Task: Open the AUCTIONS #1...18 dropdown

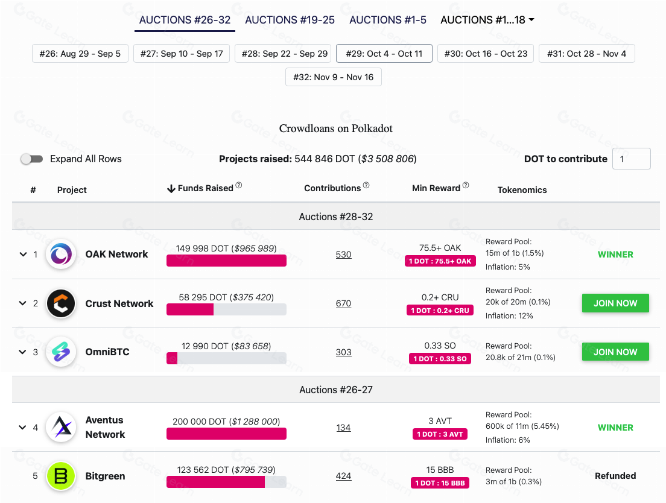Action: [487, 20]
